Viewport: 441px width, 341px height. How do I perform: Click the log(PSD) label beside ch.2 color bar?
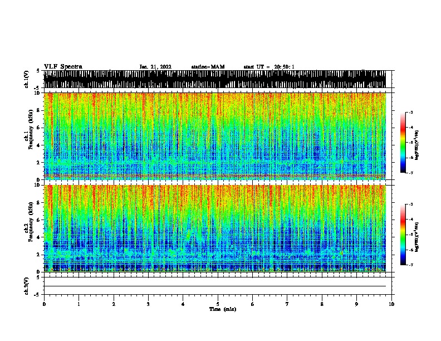pyautogui.click(x=416, y=237)
